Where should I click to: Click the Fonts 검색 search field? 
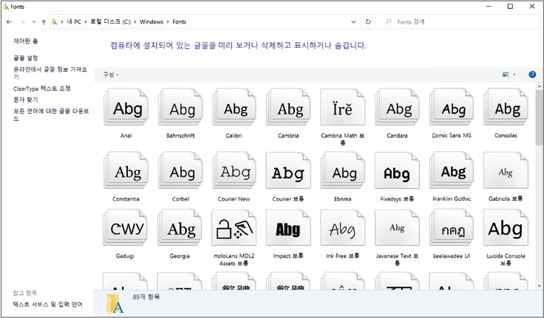point(459,22)
